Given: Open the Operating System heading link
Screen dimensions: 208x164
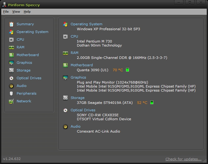Looking at the screenshot, I should pos(86,24).
